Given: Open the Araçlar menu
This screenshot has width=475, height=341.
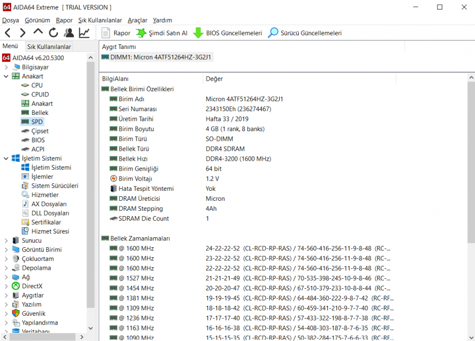Looking at the screenshot, I should click(x=137, y=20).
